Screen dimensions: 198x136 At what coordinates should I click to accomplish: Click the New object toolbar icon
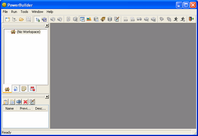(8, 19)
